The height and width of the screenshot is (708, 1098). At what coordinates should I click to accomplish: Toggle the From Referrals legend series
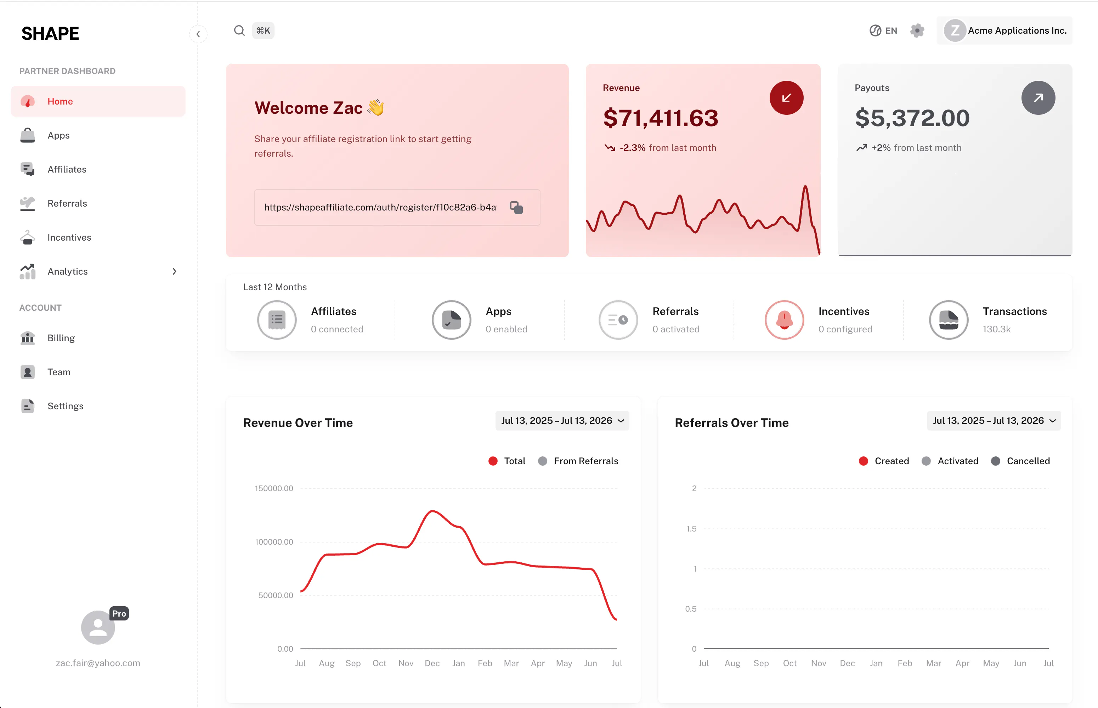coord(578,461)
